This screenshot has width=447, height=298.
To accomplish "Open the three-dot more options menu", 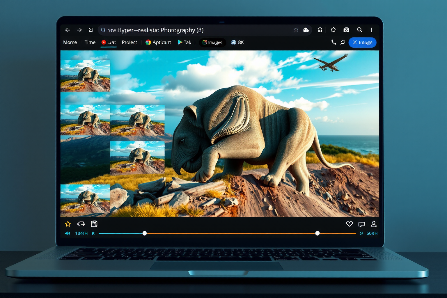I will tap(372, 30).
